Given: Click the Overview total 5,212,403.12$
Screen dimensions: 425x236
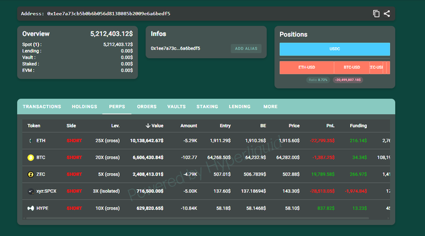Looking at the screenshot, I should 111,34.
